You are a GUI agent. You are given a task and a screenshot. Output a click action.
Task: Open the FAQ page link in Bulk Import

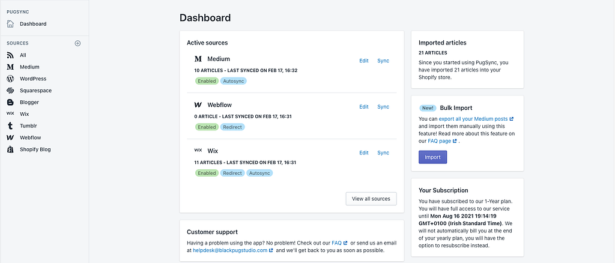pos(439,141)
